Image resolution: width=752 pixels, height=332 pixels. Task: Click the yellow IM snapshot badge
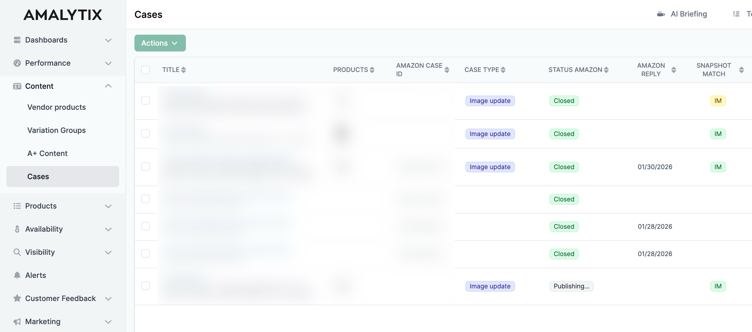(718, 101)
